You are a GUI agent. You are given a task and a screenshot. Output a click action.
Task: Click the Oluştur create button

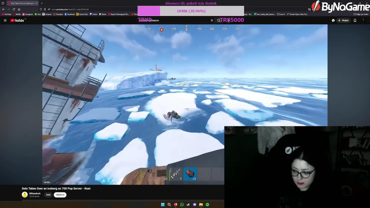(x=343, y=21)
